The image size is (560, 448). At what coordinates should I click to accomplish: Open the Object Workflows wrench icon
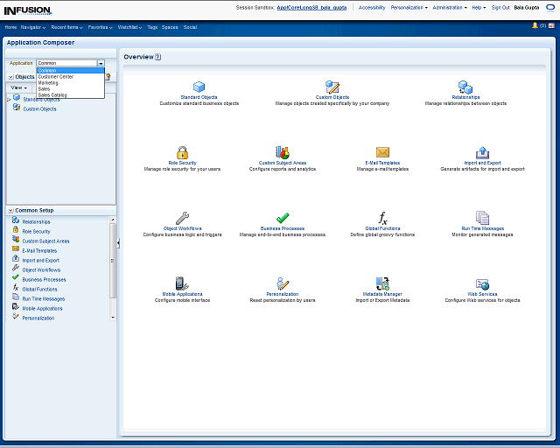pyautogui.click(x=182, y=218)
